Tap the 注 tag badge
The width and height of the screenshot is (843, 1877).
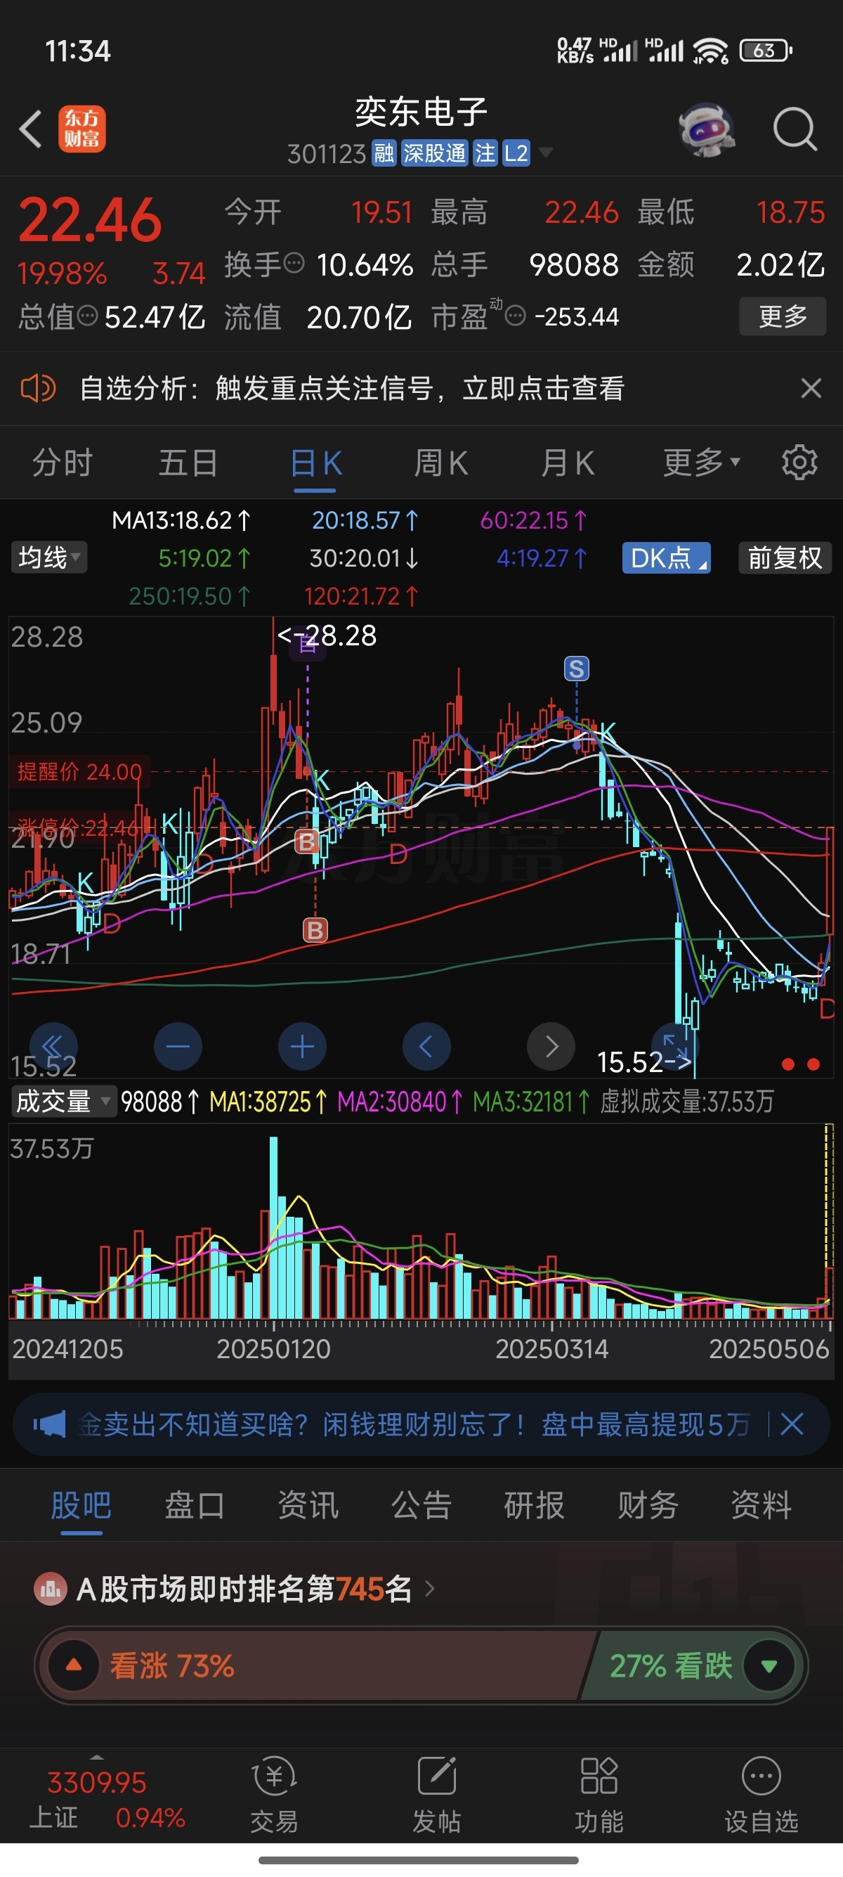484,153
